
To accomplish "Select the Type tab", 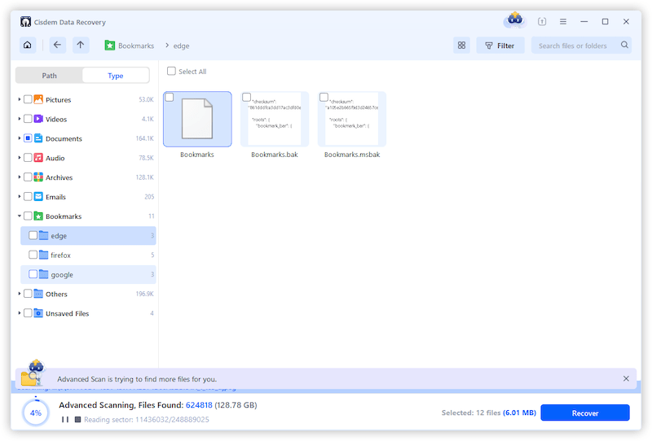I will [x=115, y=76].
